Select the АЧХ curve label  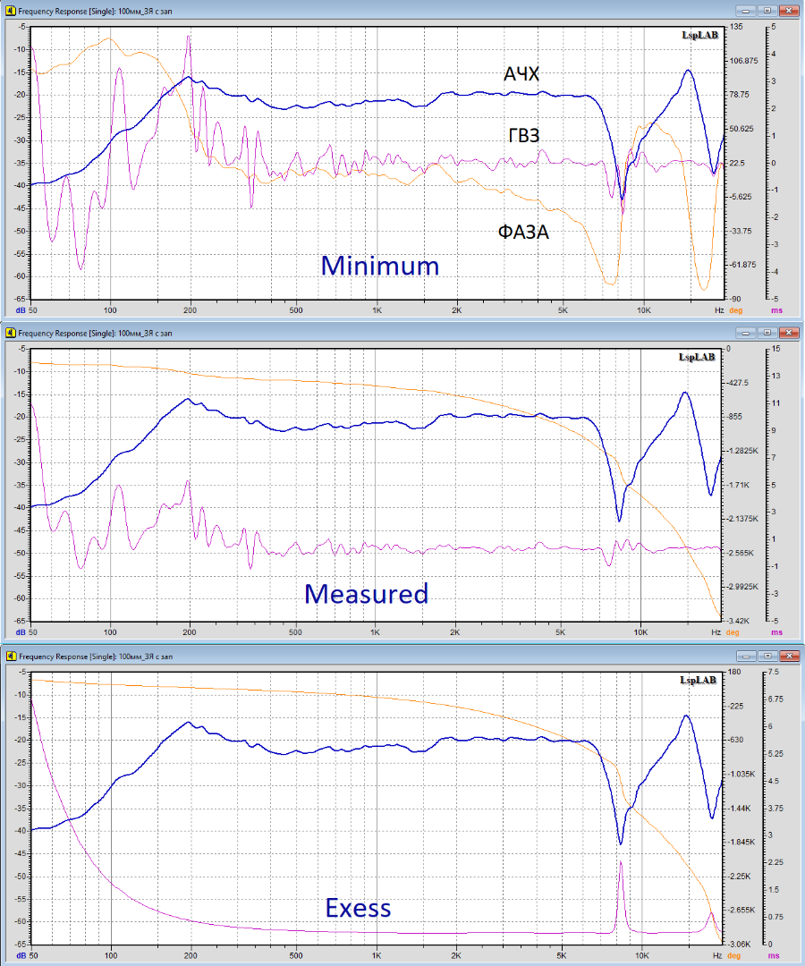point(521,73)
